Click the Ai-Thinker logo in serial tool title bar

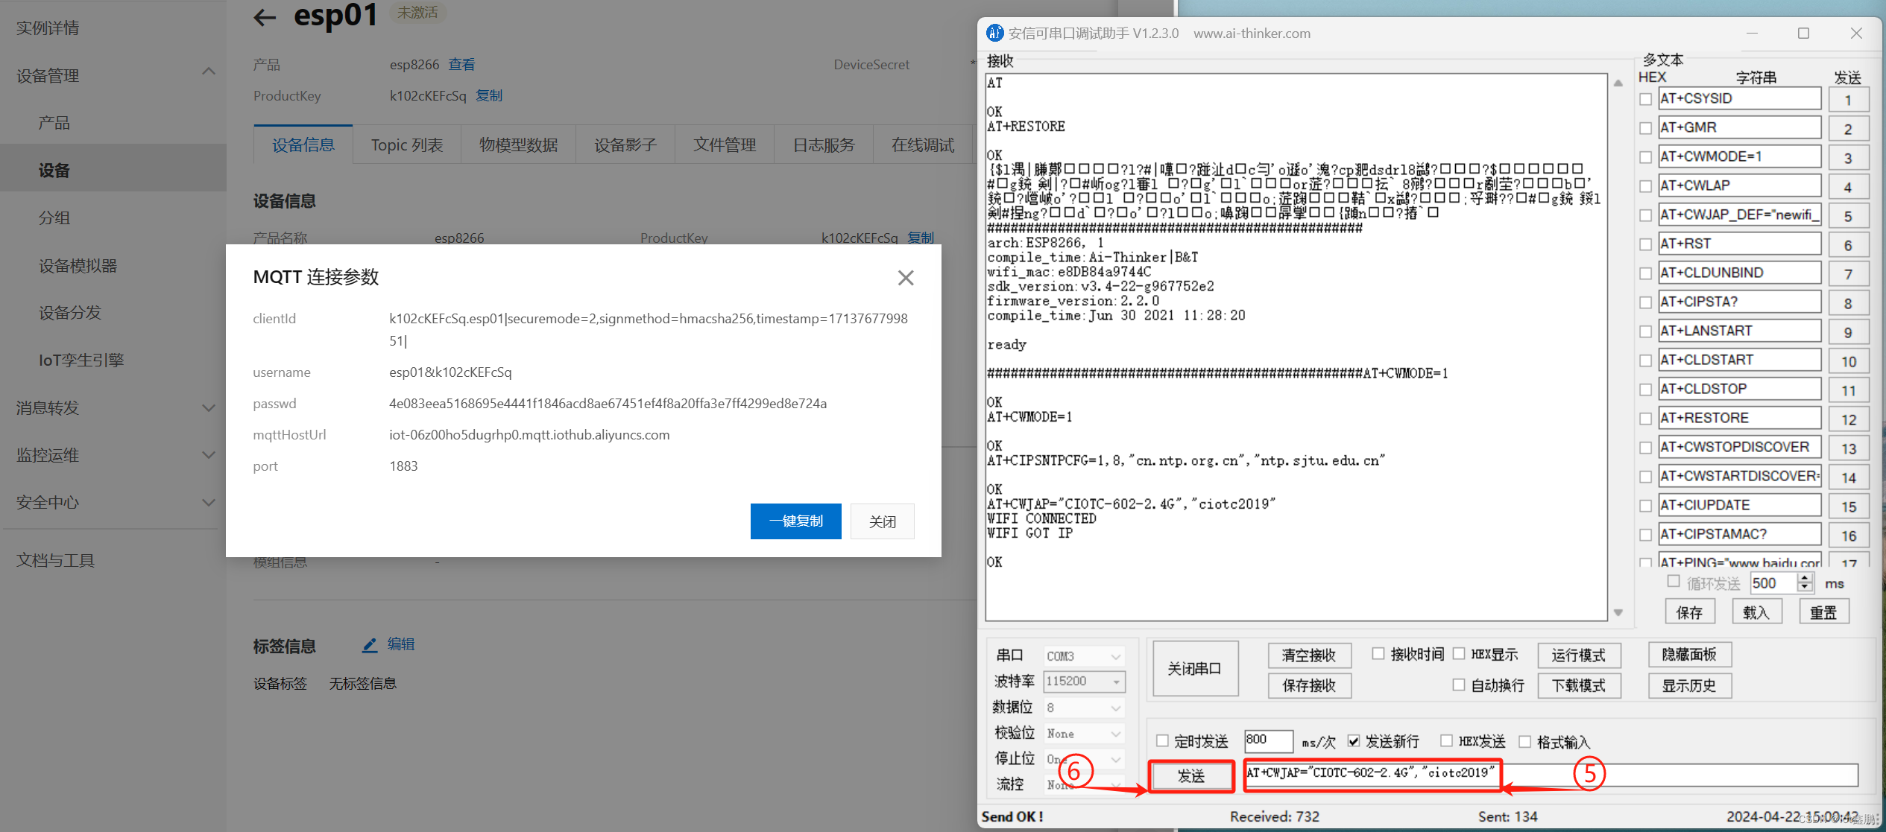click(x=995, y=33)
